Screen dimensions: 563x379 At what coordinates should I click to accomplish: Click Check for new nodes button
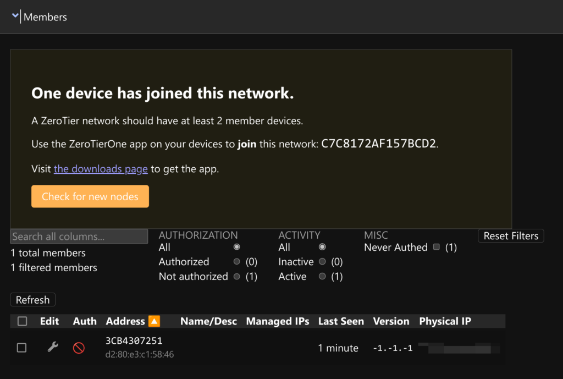[x=90, y=196]
